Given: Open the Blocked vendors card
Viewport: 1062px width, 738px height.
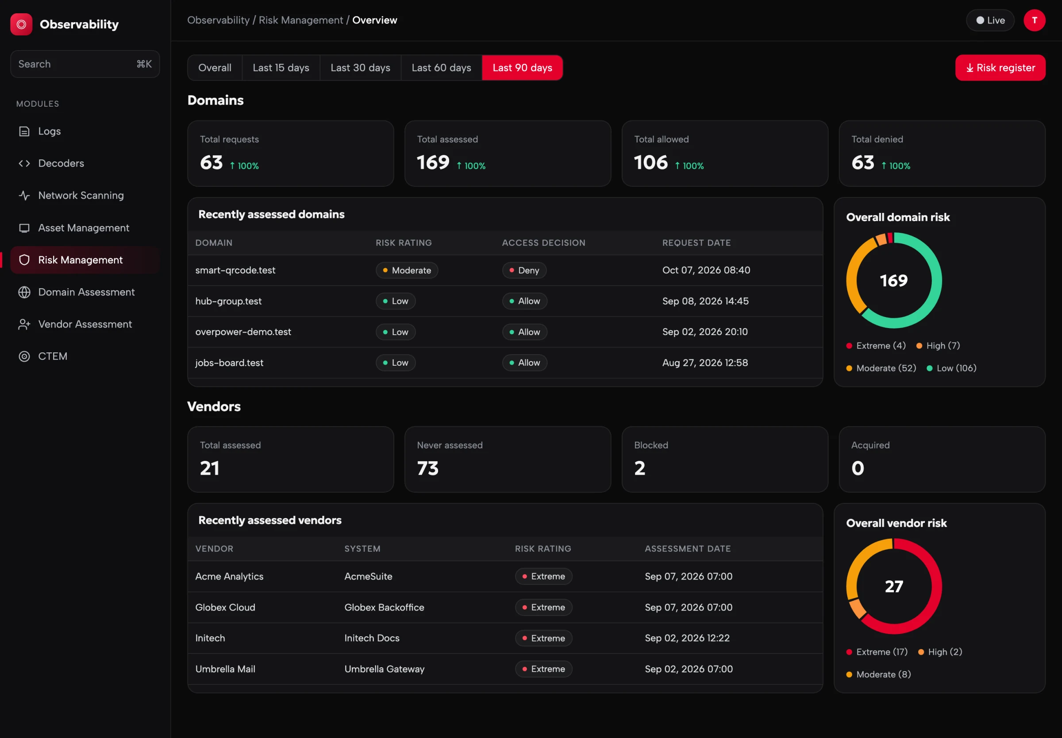Looking at the screenshot, I should (725, 459).
